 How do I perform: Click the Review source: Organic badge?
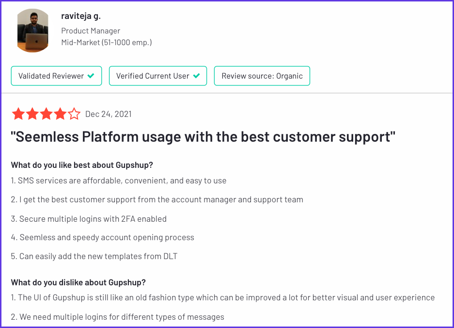click(x=262, y=76)
